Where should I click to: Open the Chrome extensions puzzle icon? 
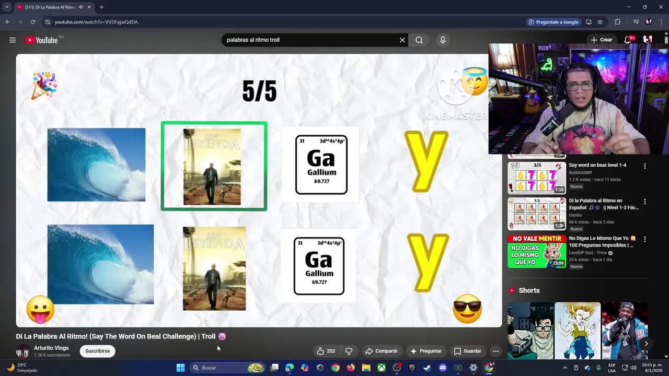coord(618,22)
